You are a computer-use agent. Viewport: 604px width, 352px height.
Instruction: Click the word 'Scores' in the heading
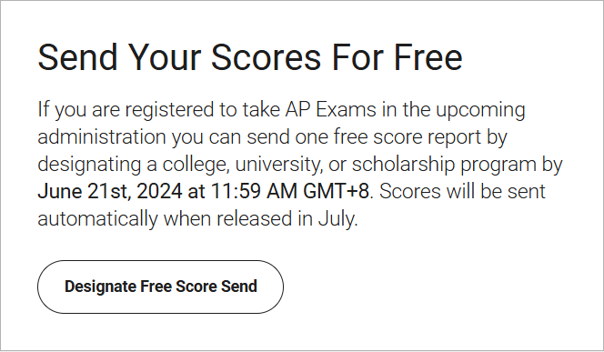tap(266, 57)
